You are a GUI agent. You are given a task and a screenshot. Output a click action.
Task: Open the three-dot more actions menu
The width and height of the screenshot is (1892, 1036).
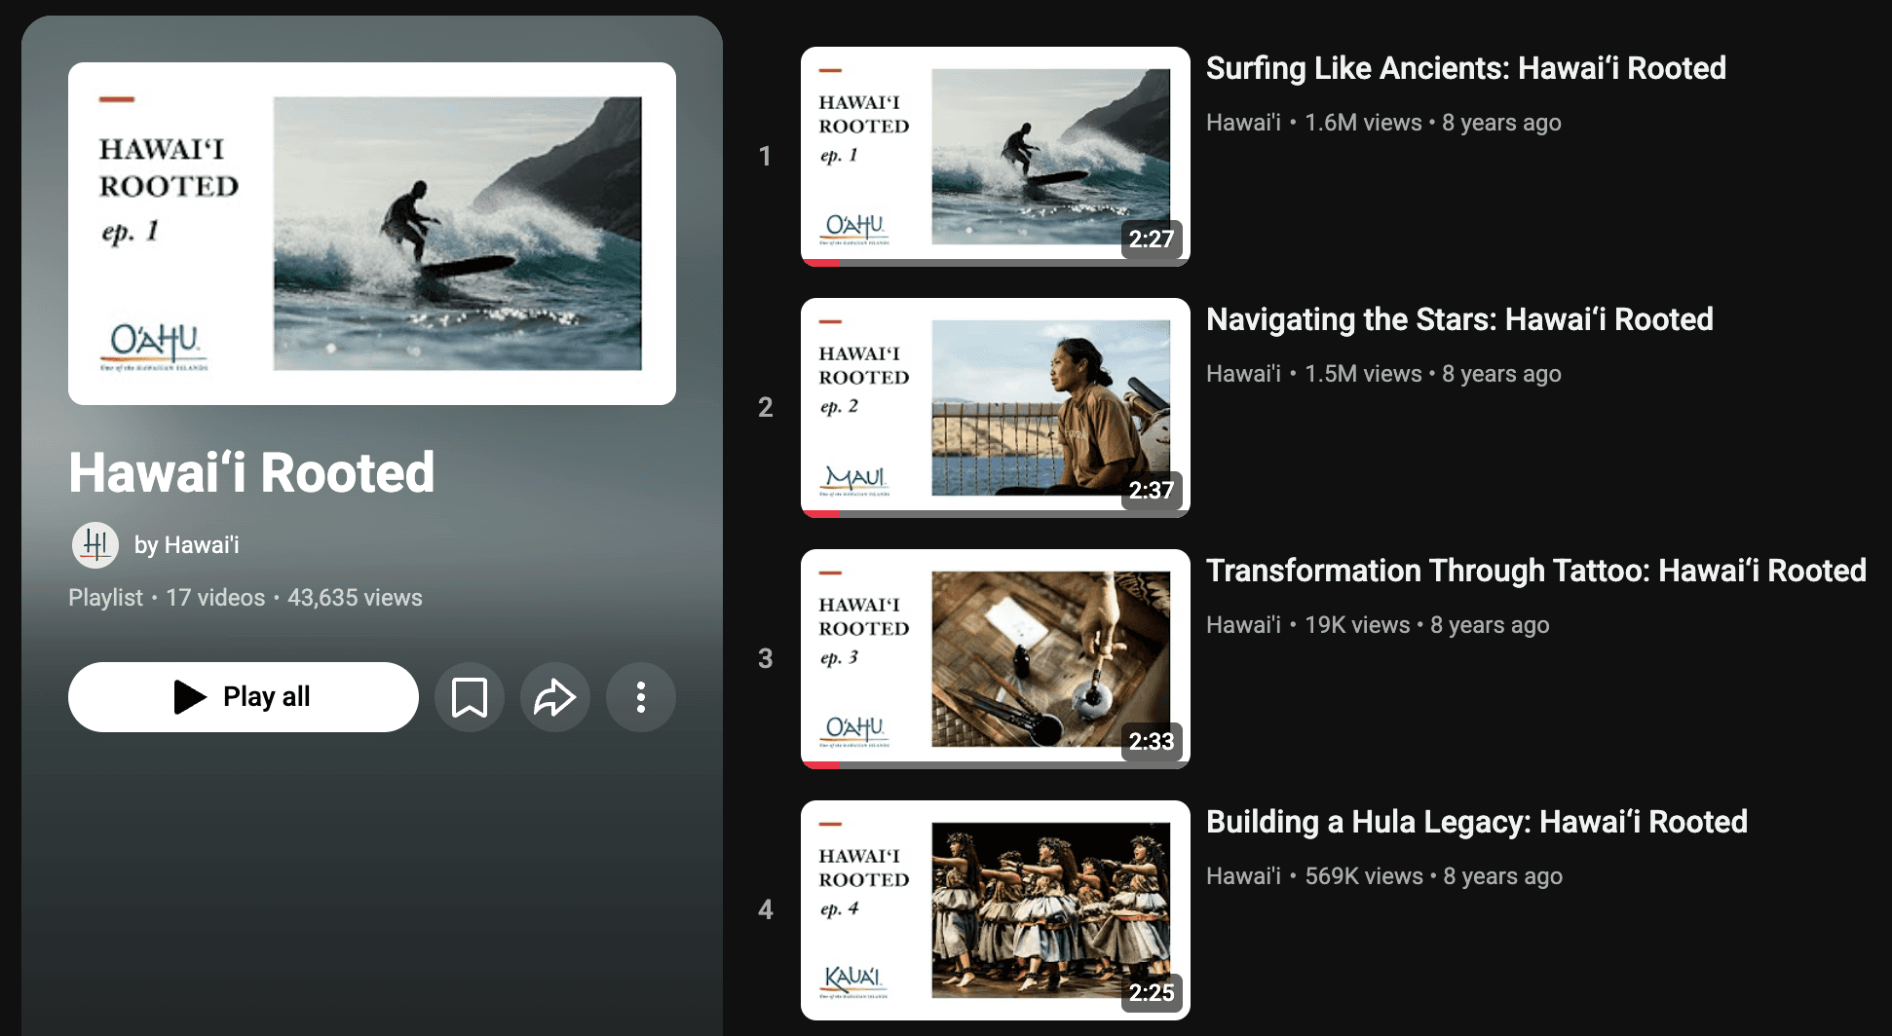point(641,697)
